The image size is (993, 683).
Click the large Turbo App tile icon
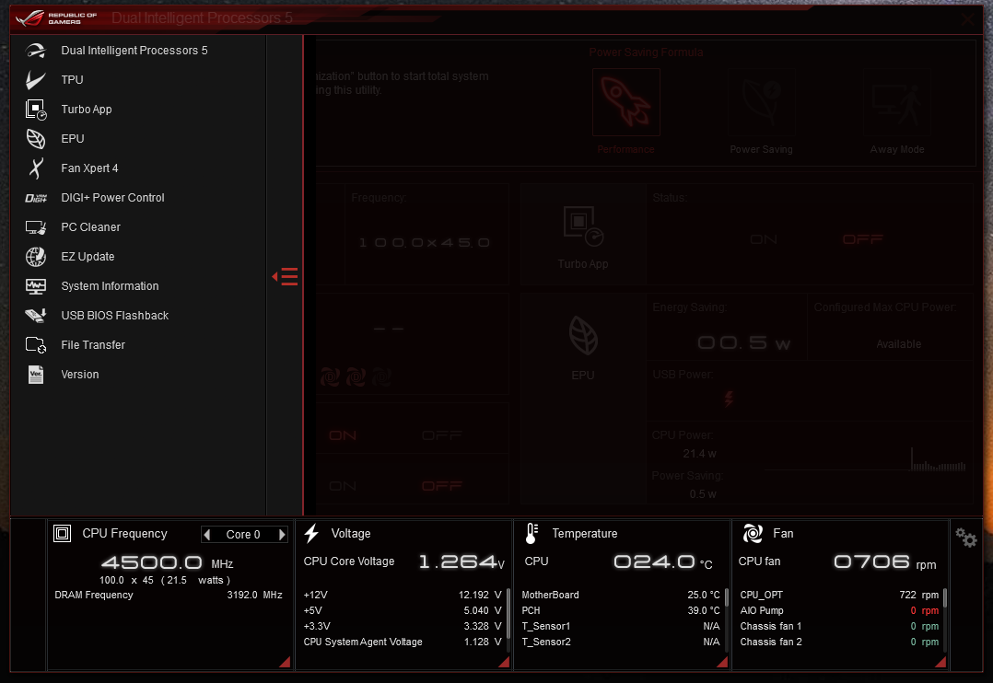click(x=582, y=226)
